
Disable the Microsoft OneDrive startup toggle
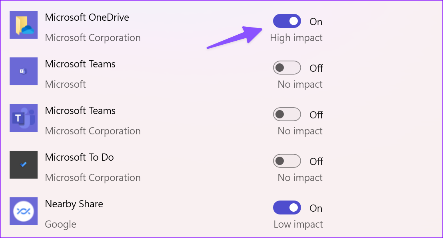point(287,21)
